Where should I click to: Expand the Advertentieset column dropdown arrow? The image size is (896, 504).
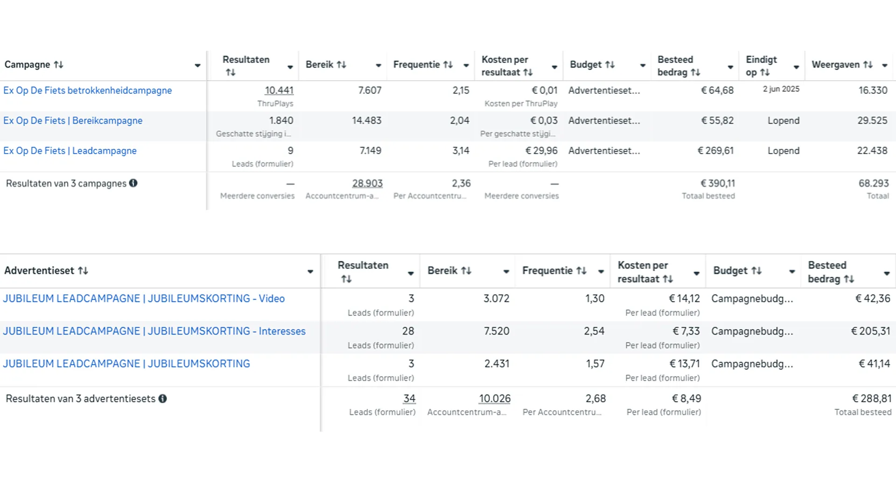[x=310, y=272]
